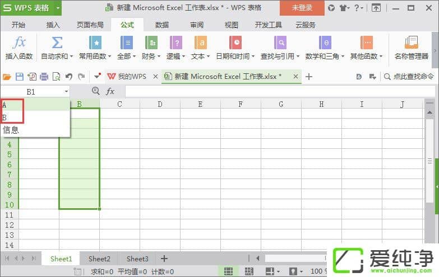The image size is (439, 277).
Task: Add a new sheet with plus icon
Action: point(164,259)
